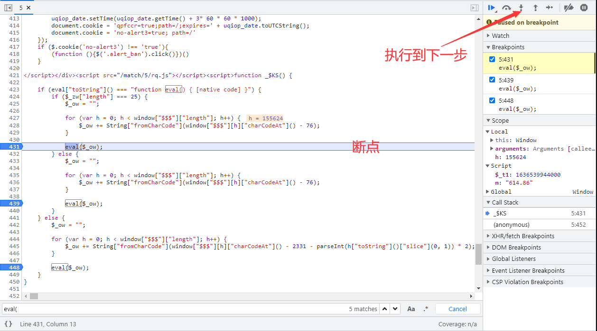Image resolution: width=597 pixels, height=331 pixels.
Task: Step into next function call
Action: coord(521,8)
